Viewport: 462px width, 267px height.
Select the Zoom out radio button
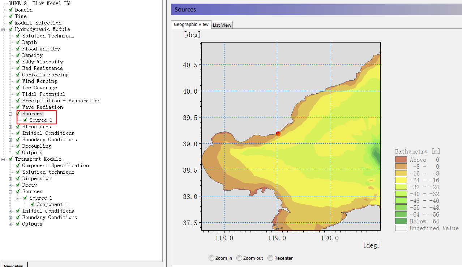[239, 258]
